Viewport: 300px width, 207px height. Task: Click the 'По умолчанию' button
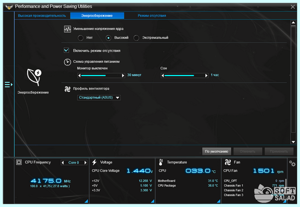coord(216,151)
